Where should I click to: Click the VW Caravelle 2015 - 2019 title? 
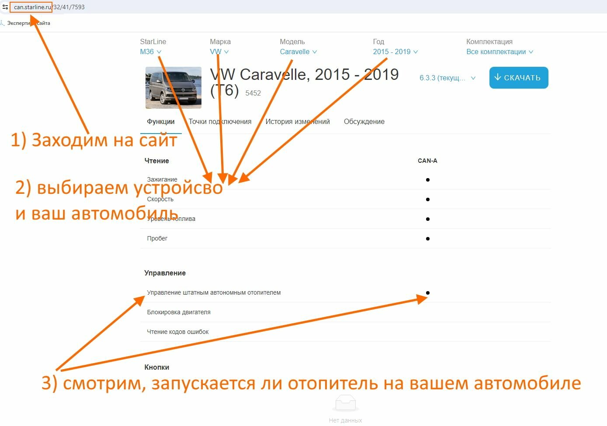(x=304, y=82)
